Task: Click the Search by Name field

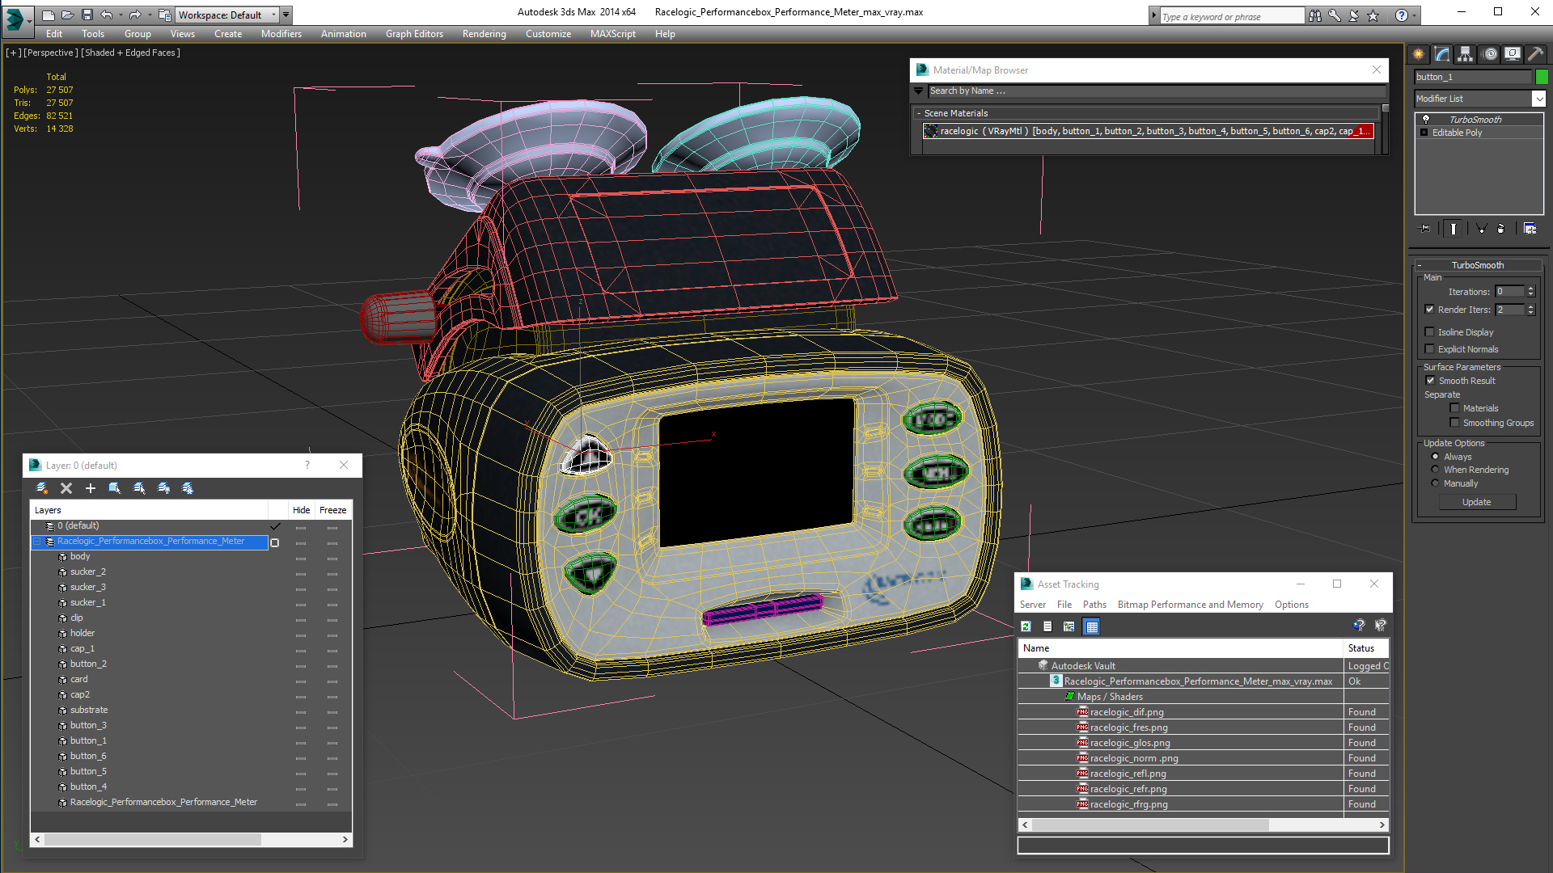Action: tap(1157, 91)
